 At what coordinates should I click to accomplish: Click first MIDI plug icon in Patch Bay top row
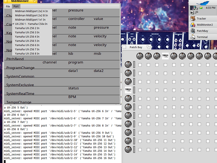pos(140,56)
